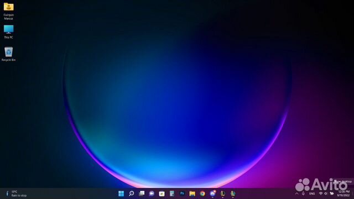Launch Calculator from the taskbar
This screenshot has width=354, height=199.
click(172, 193)
